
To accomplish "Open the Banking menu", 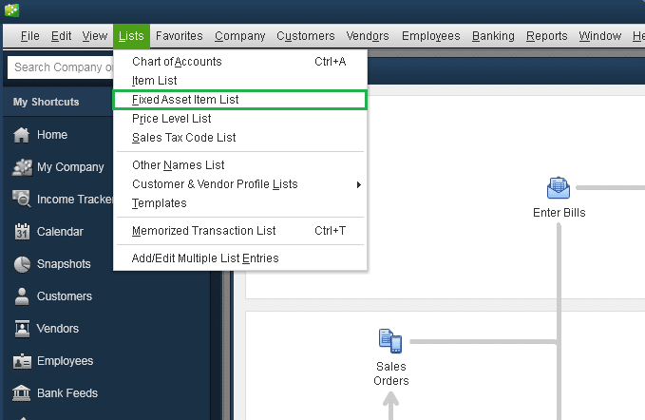I will tap(493, 36).
